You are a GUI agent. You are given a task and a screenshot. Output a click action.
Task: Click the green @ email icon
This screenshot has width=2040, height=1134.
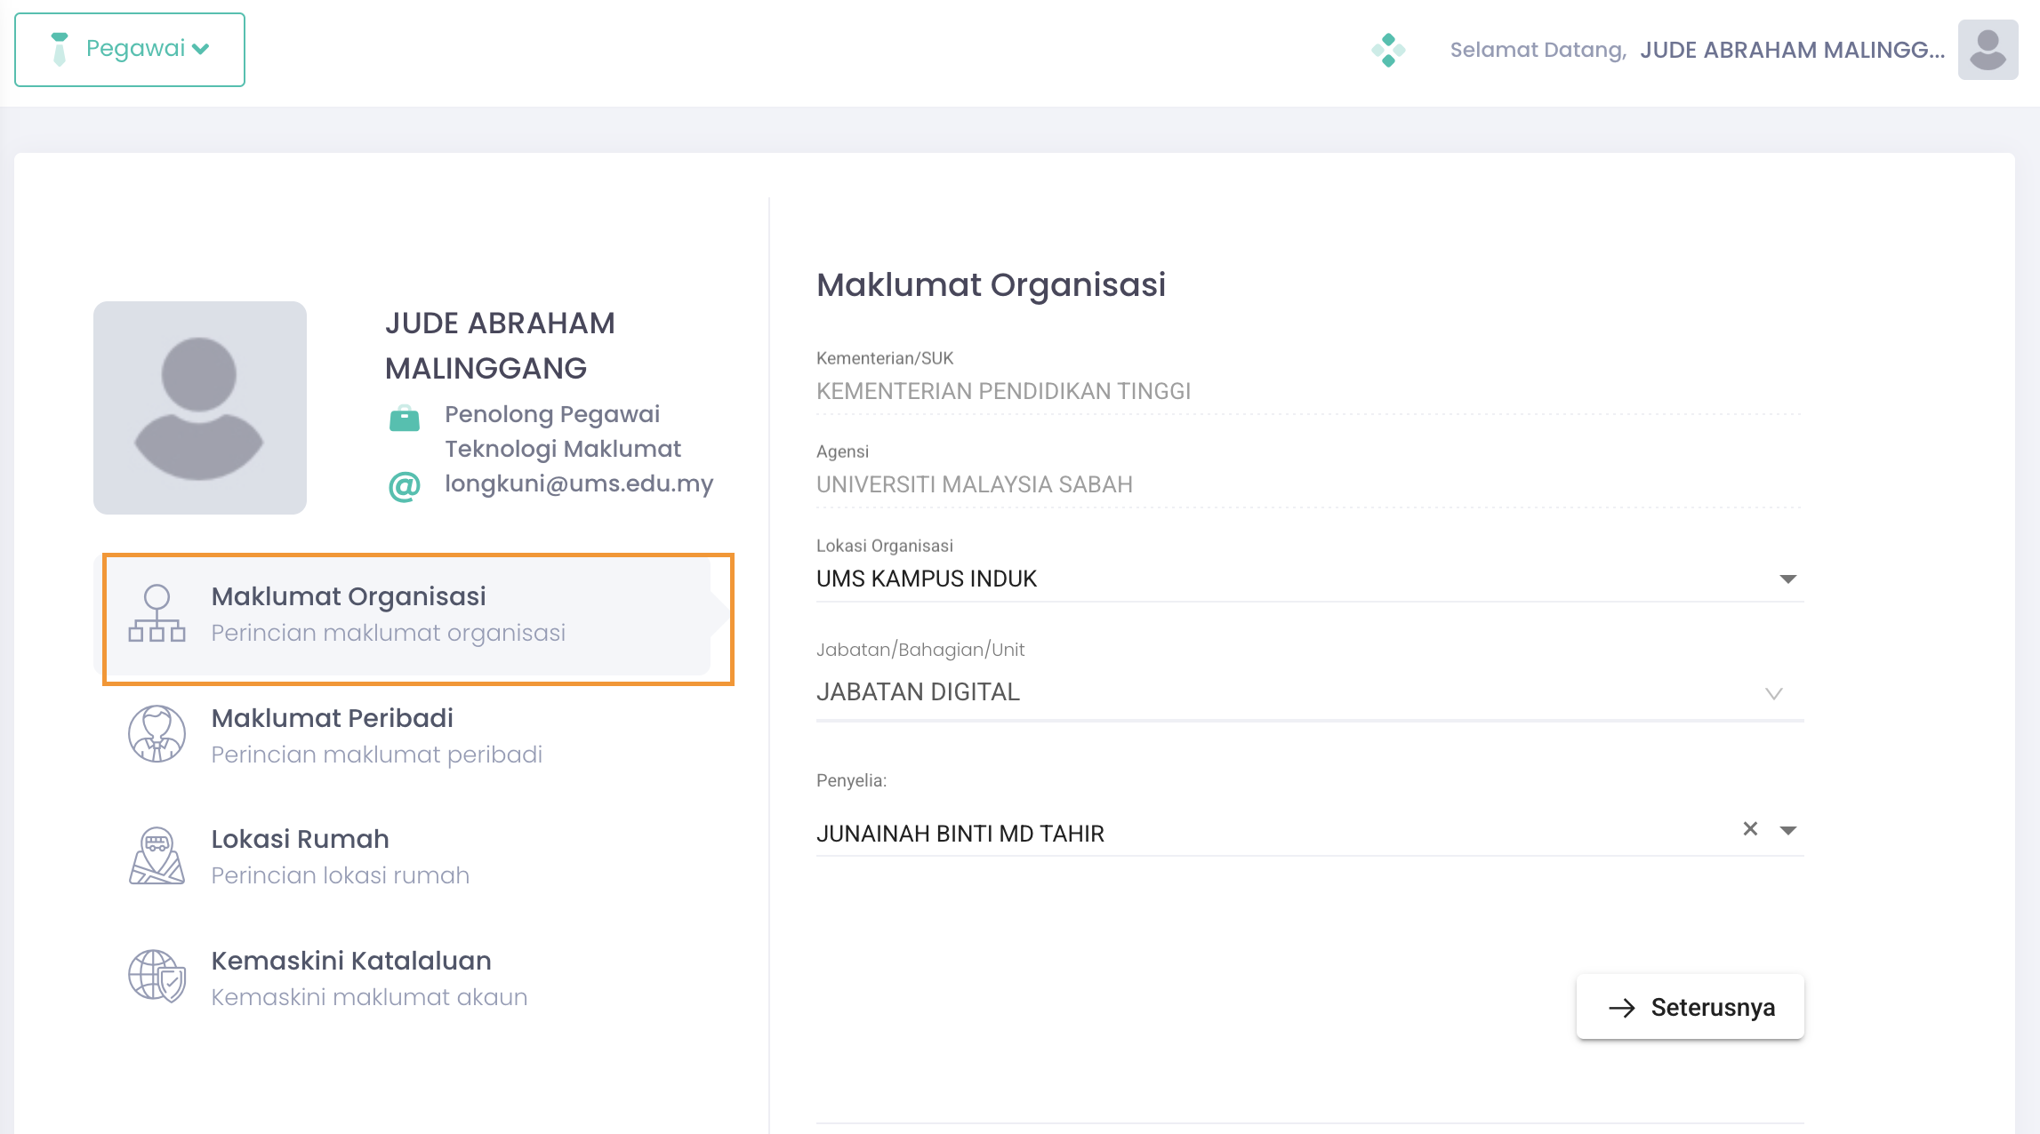click(x=405, y=486)
